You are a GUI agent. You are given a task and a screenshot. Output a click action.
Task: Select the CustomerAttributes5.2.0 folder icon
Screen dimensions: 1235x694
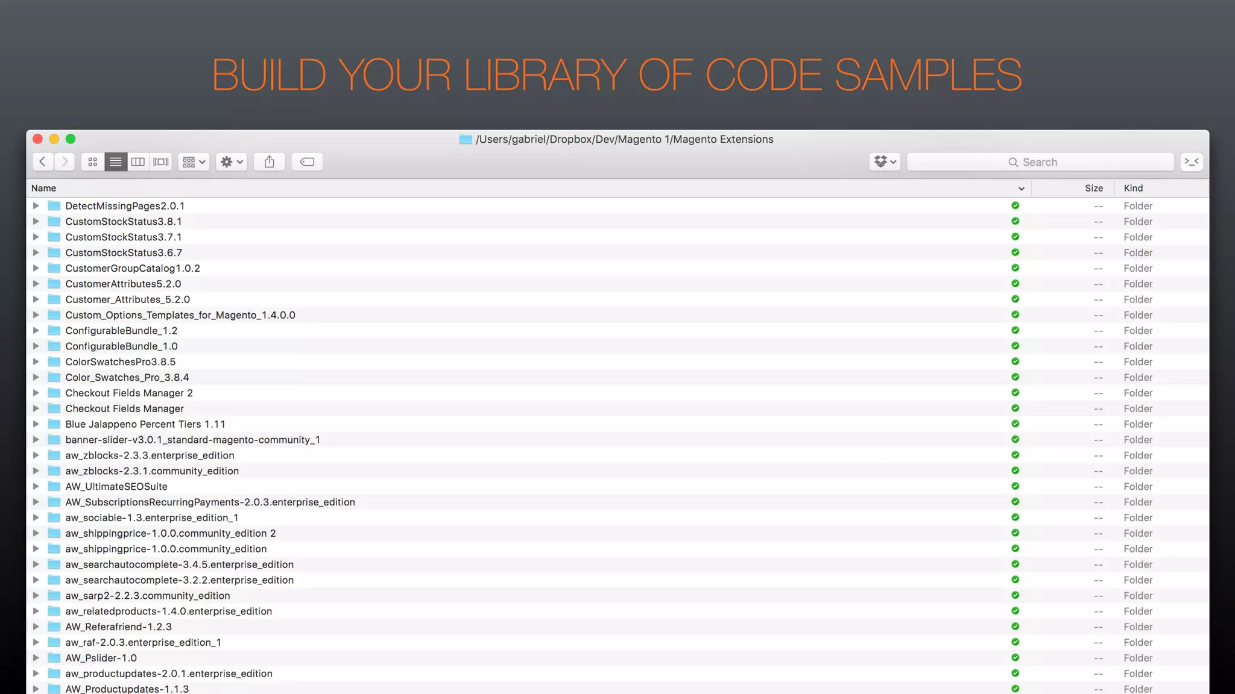(54, 284)
